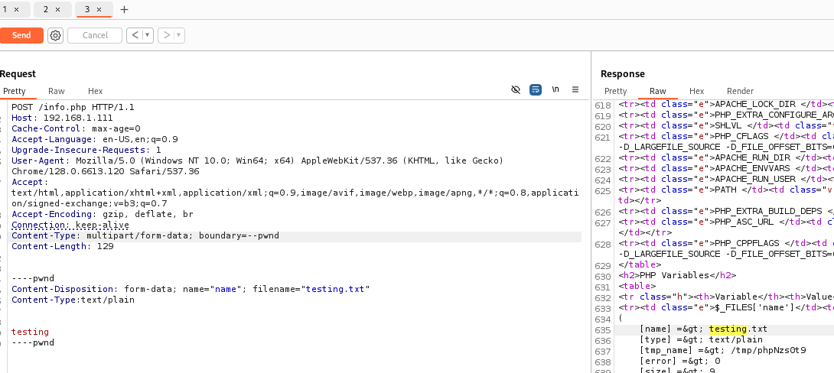Switch request view to Raw tab
Image resolution: width=834 pixels, height=373 pixels.
[57, 91]
